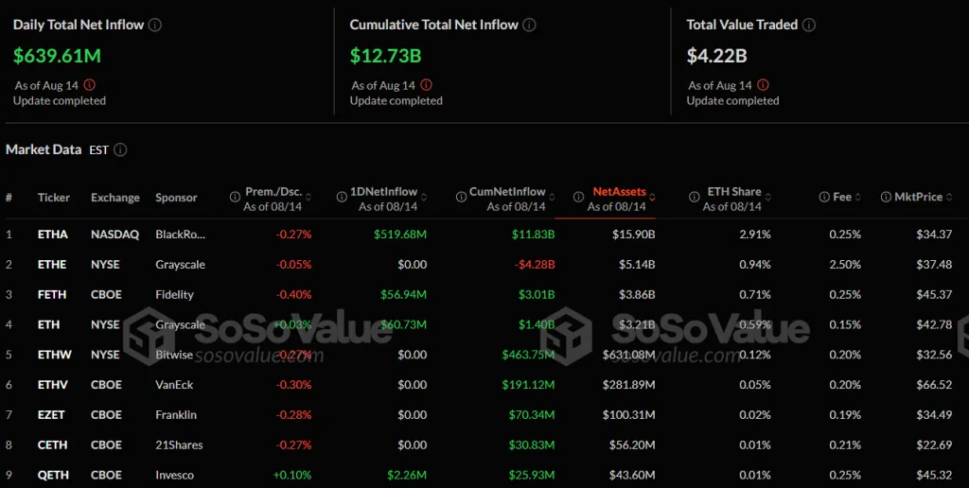This screenshot has height=488, width=969.
Task: Click the $12.73B cumulative inflow value
Action: click(x=386, y=56)
